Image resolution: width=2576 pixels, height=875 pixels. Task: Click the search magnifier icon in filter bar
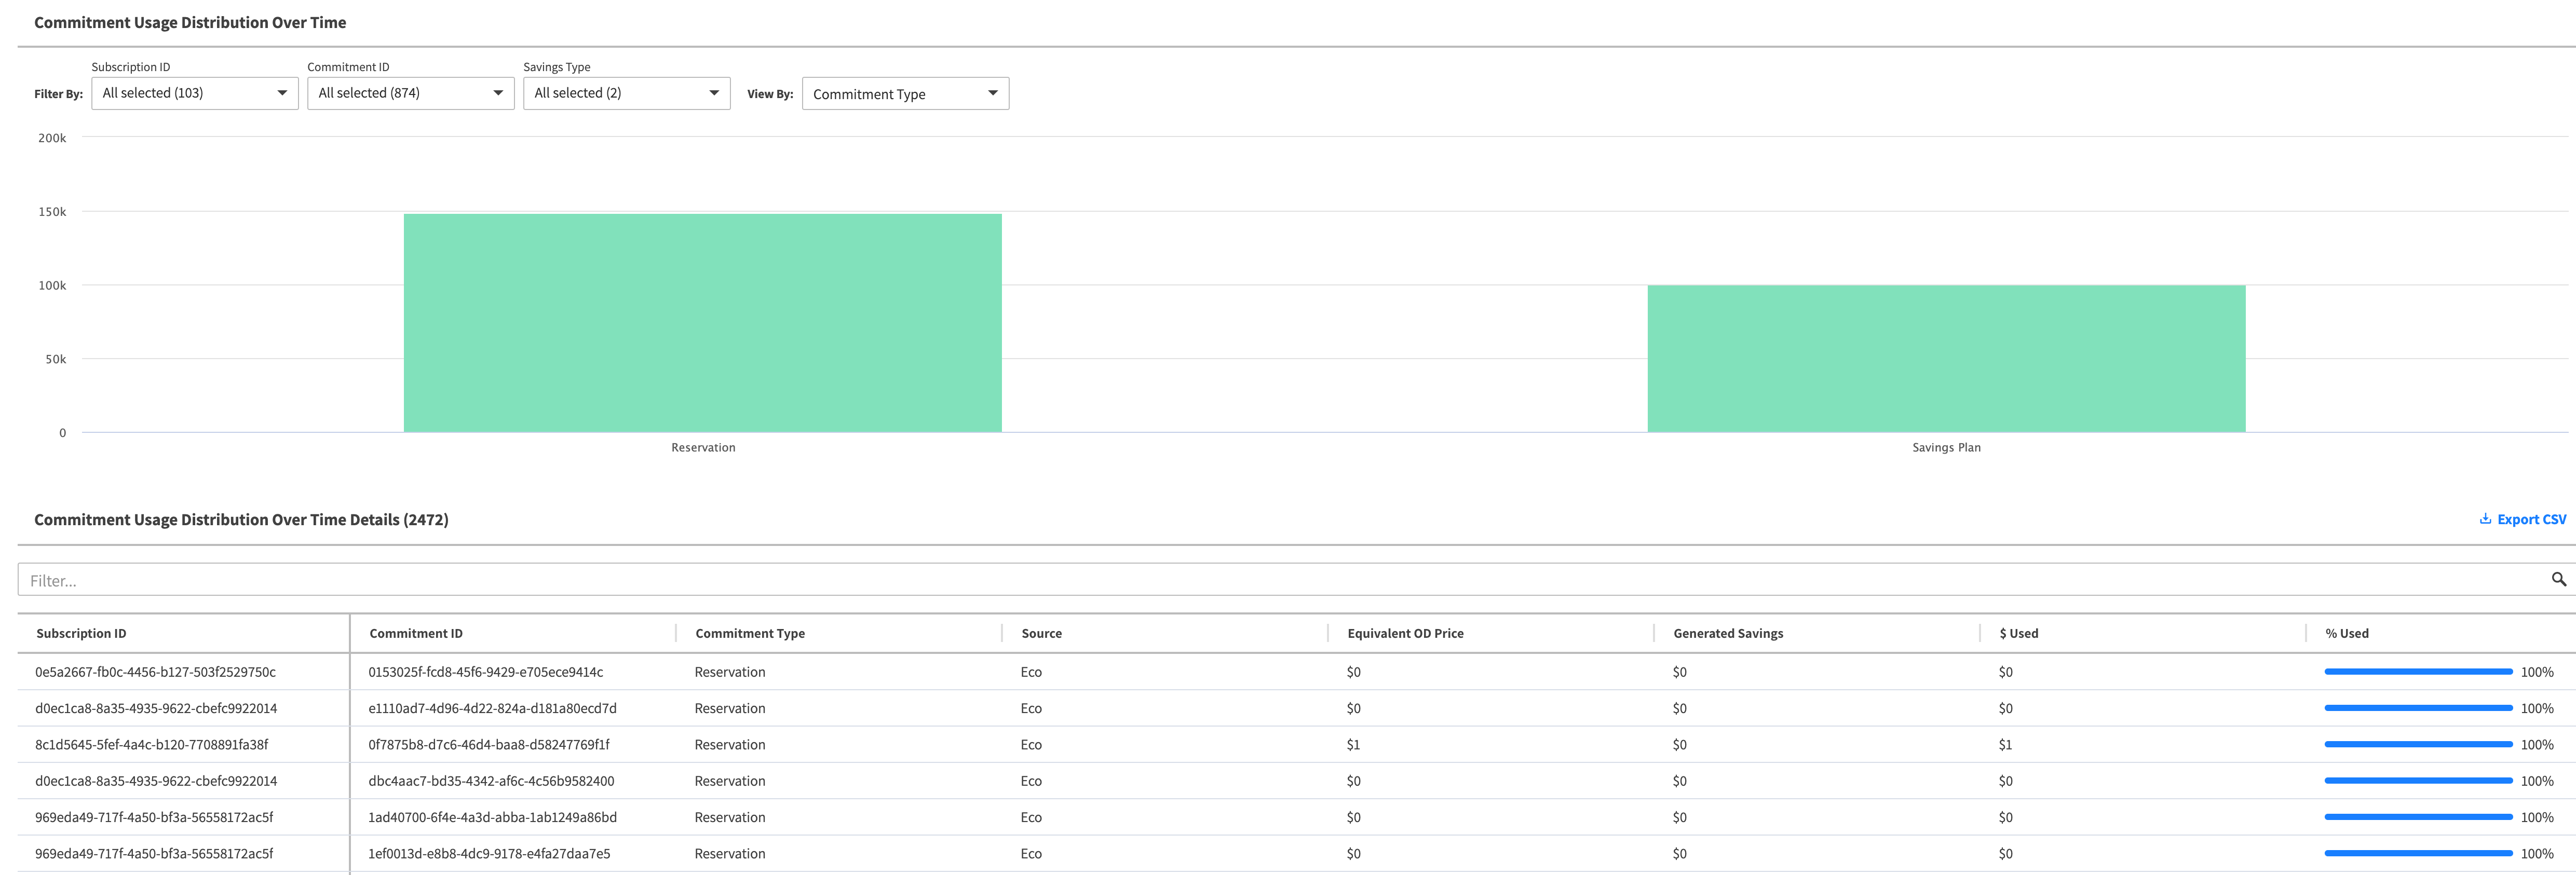coord(2558,579)
